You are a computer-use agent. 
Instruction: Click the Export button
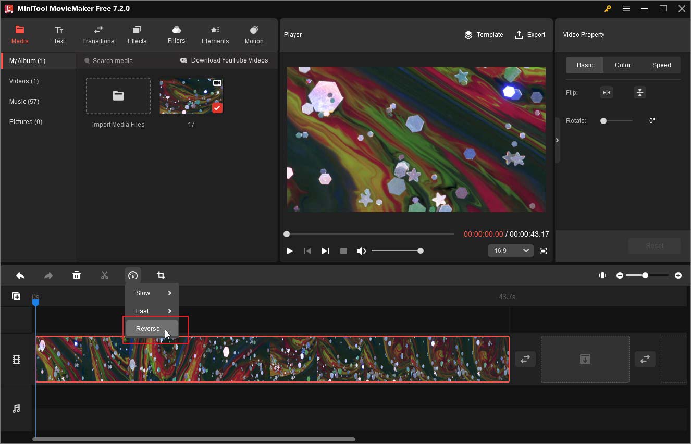point(530,35)
